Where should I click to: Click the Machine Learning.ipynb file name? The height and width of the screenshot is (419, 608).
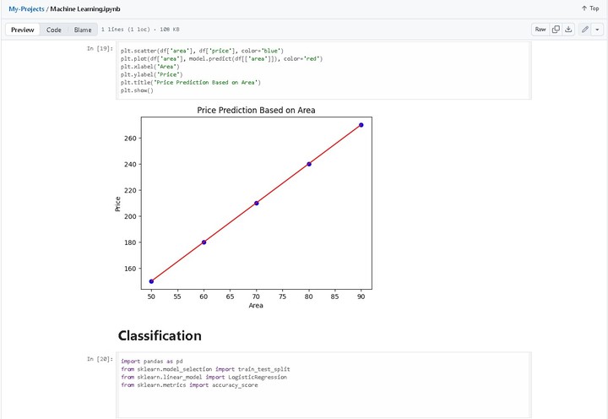[x=83, y=8]
